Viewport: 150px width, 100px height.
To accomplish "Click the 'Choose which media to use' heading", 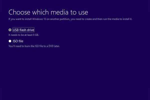I will 48,12.
